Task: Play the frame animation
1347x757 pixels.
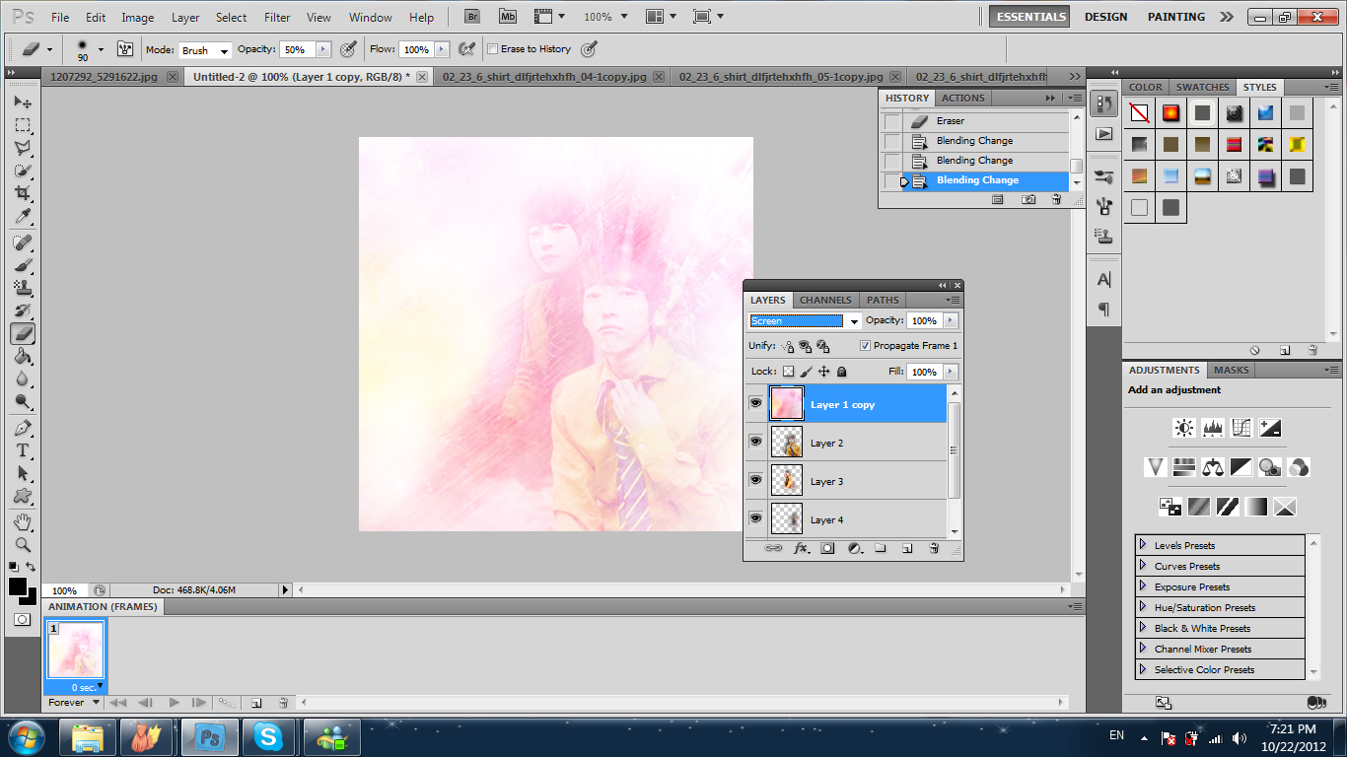Action: coord(175,703)
